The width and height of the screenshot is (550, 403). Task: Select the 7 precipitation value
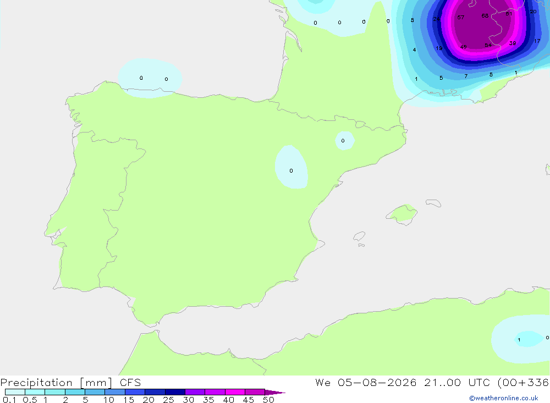(x=466, y=76)
